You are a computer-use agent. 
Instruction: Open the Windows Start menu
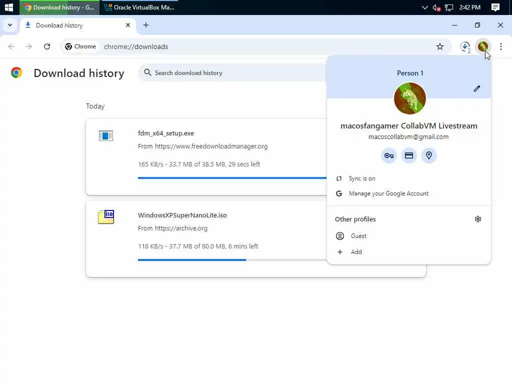click(9, 7)
